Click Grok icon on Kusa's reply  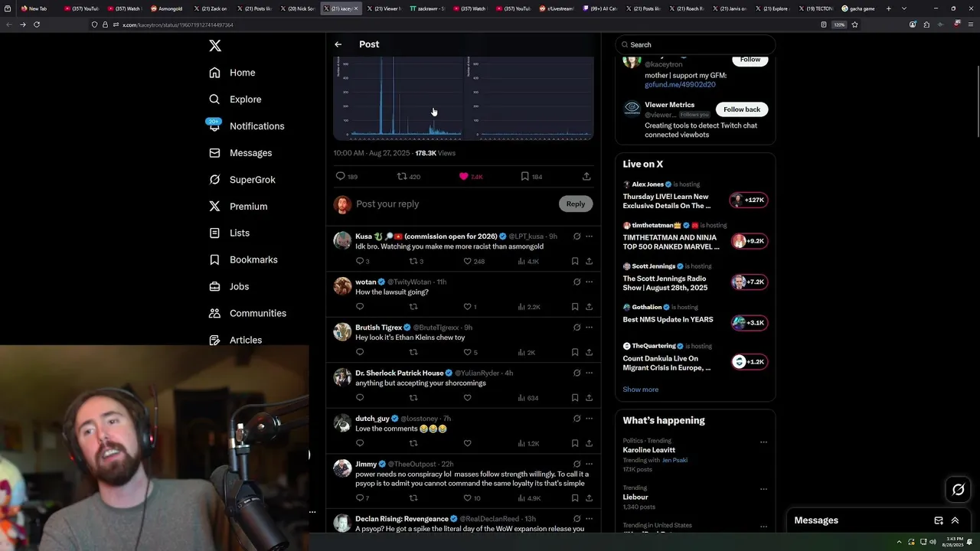577,236
